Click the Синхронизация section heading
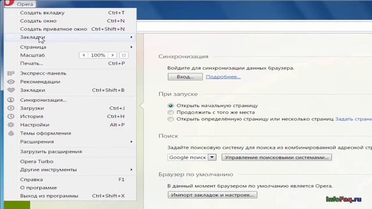 point(184,56)
